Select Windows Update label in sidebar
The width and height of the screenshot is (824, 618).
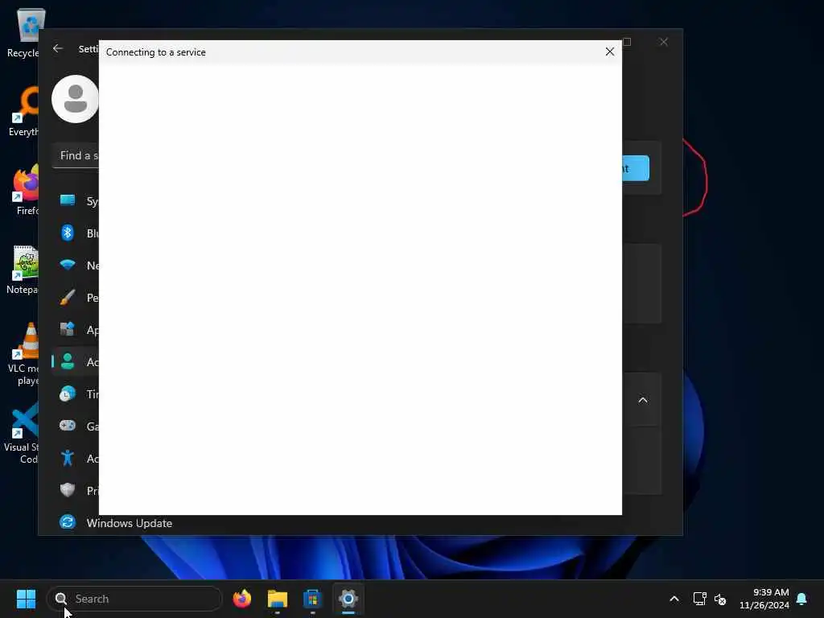click(x=130, y=523)
